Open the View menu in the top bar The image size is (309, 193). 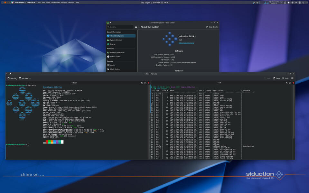pos(48,3)
